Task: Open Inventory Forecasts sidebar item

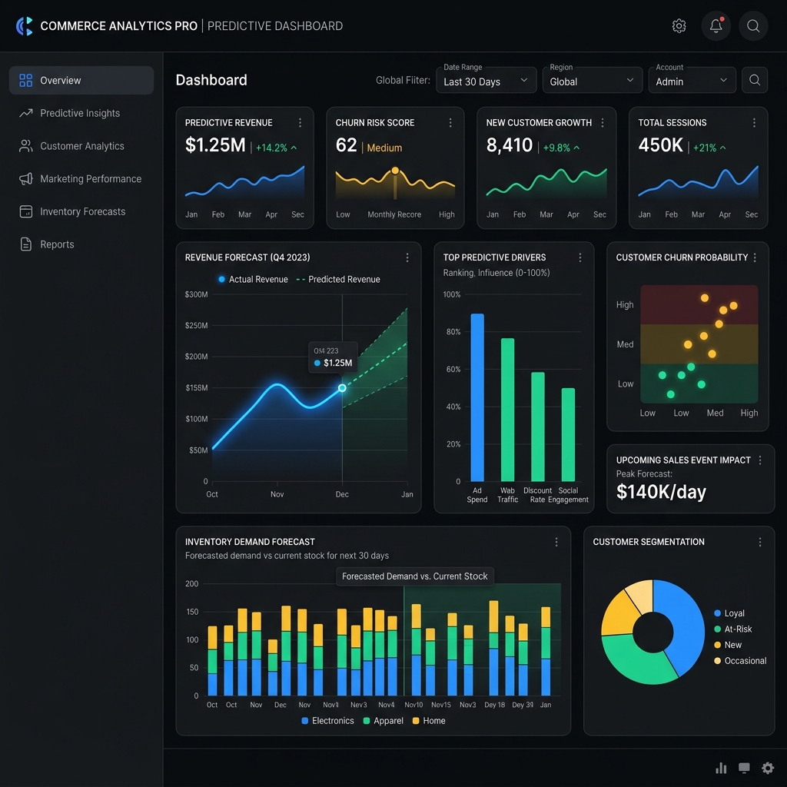Action: tap(82, 211)
